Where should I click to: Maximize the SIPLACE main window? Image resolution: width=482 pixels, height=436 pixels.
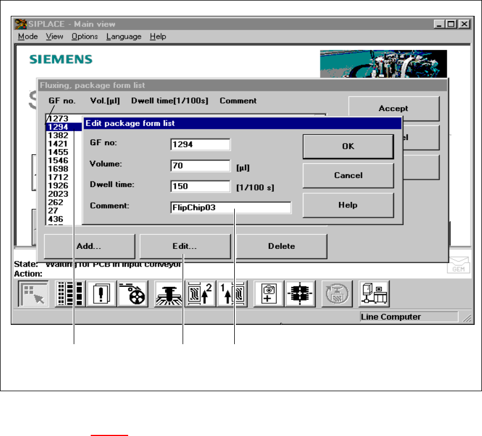451,24
